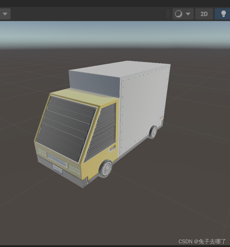Click the vertical separator handle before the toolbar
The height and width of the screenshot is (247, 230).
tap(168, 14)
